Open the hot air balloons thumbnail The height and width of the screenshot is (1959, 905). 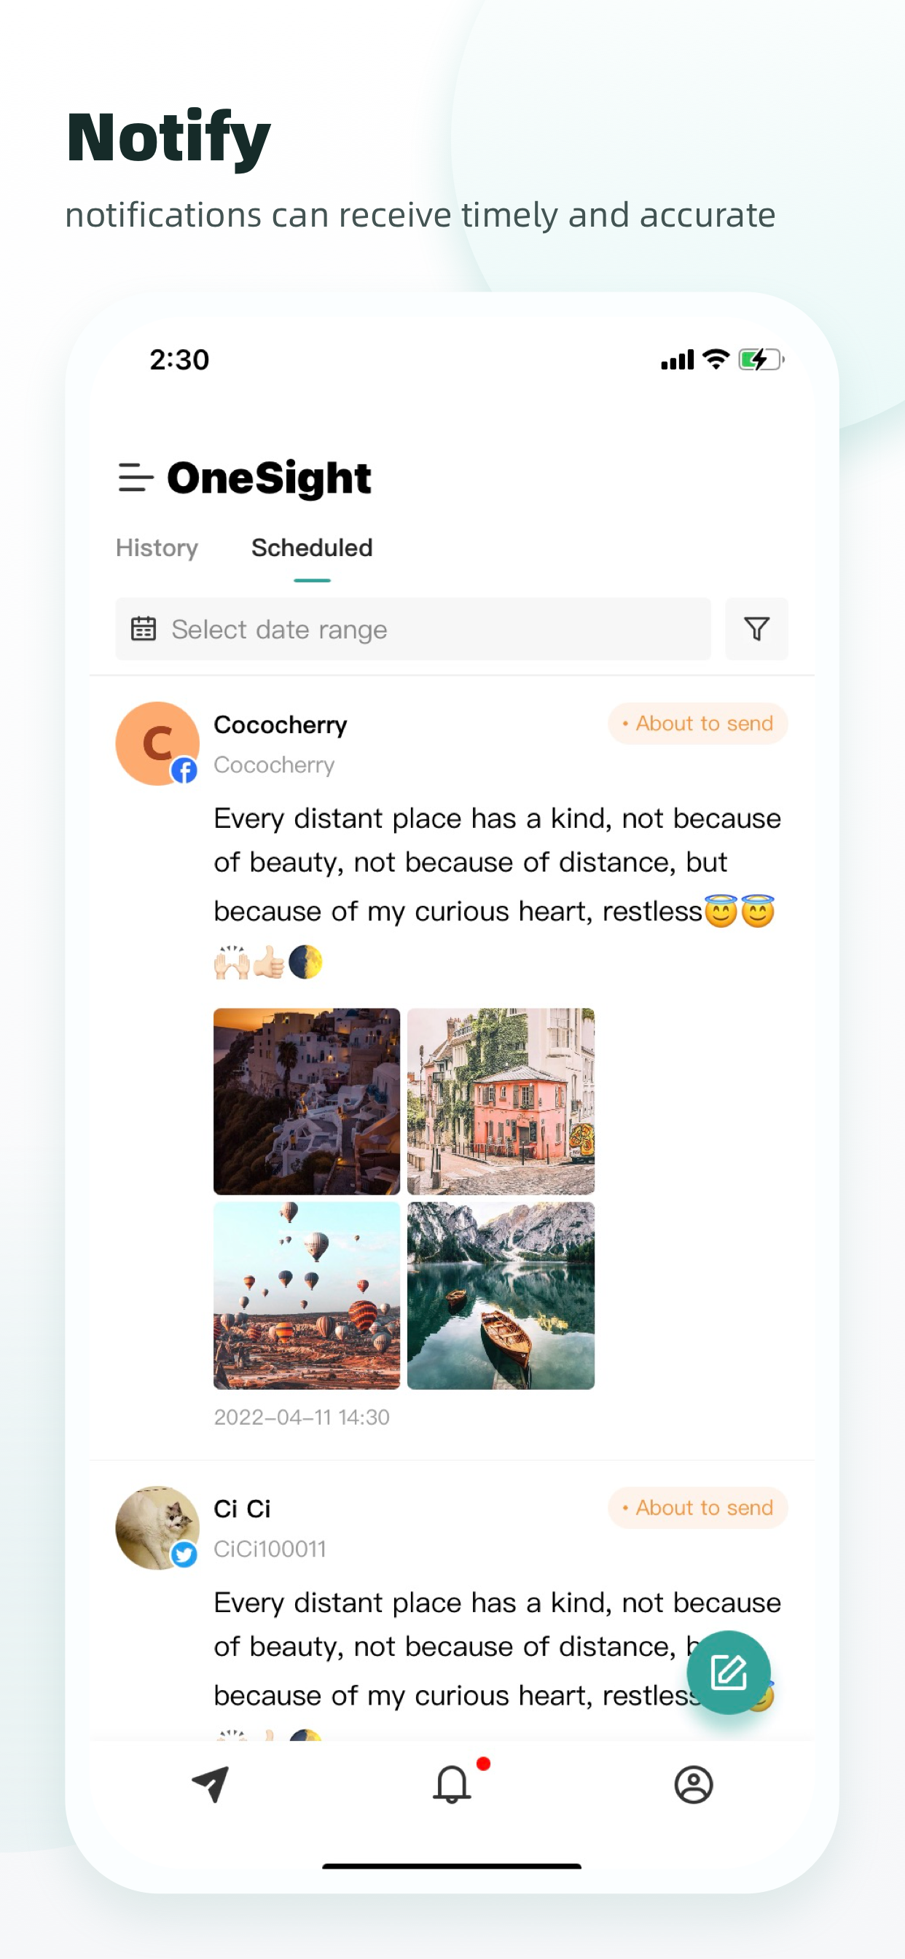(x=307, y=1295)
